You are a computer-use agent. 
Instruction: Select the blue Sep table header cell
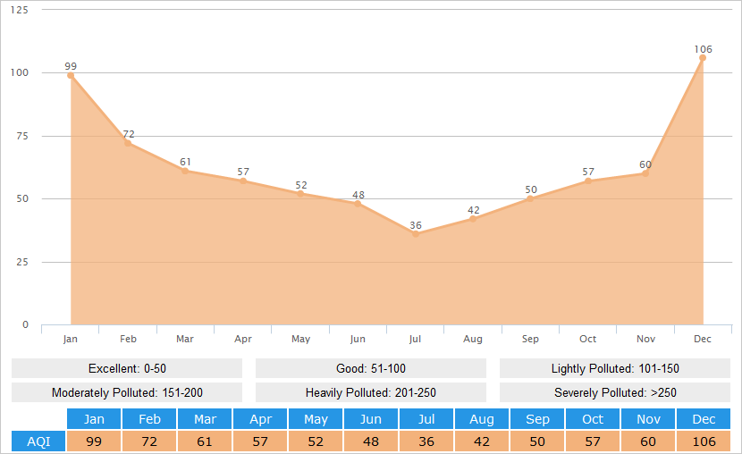click(x=537, y=419)
